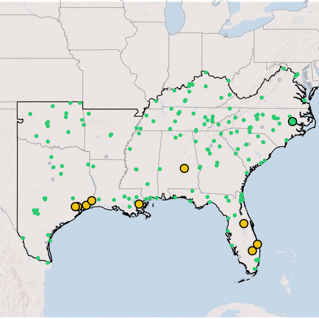The image size is (319, 319).
Task: Click the gray marker in central North Carolina
Action: point(262,127)
